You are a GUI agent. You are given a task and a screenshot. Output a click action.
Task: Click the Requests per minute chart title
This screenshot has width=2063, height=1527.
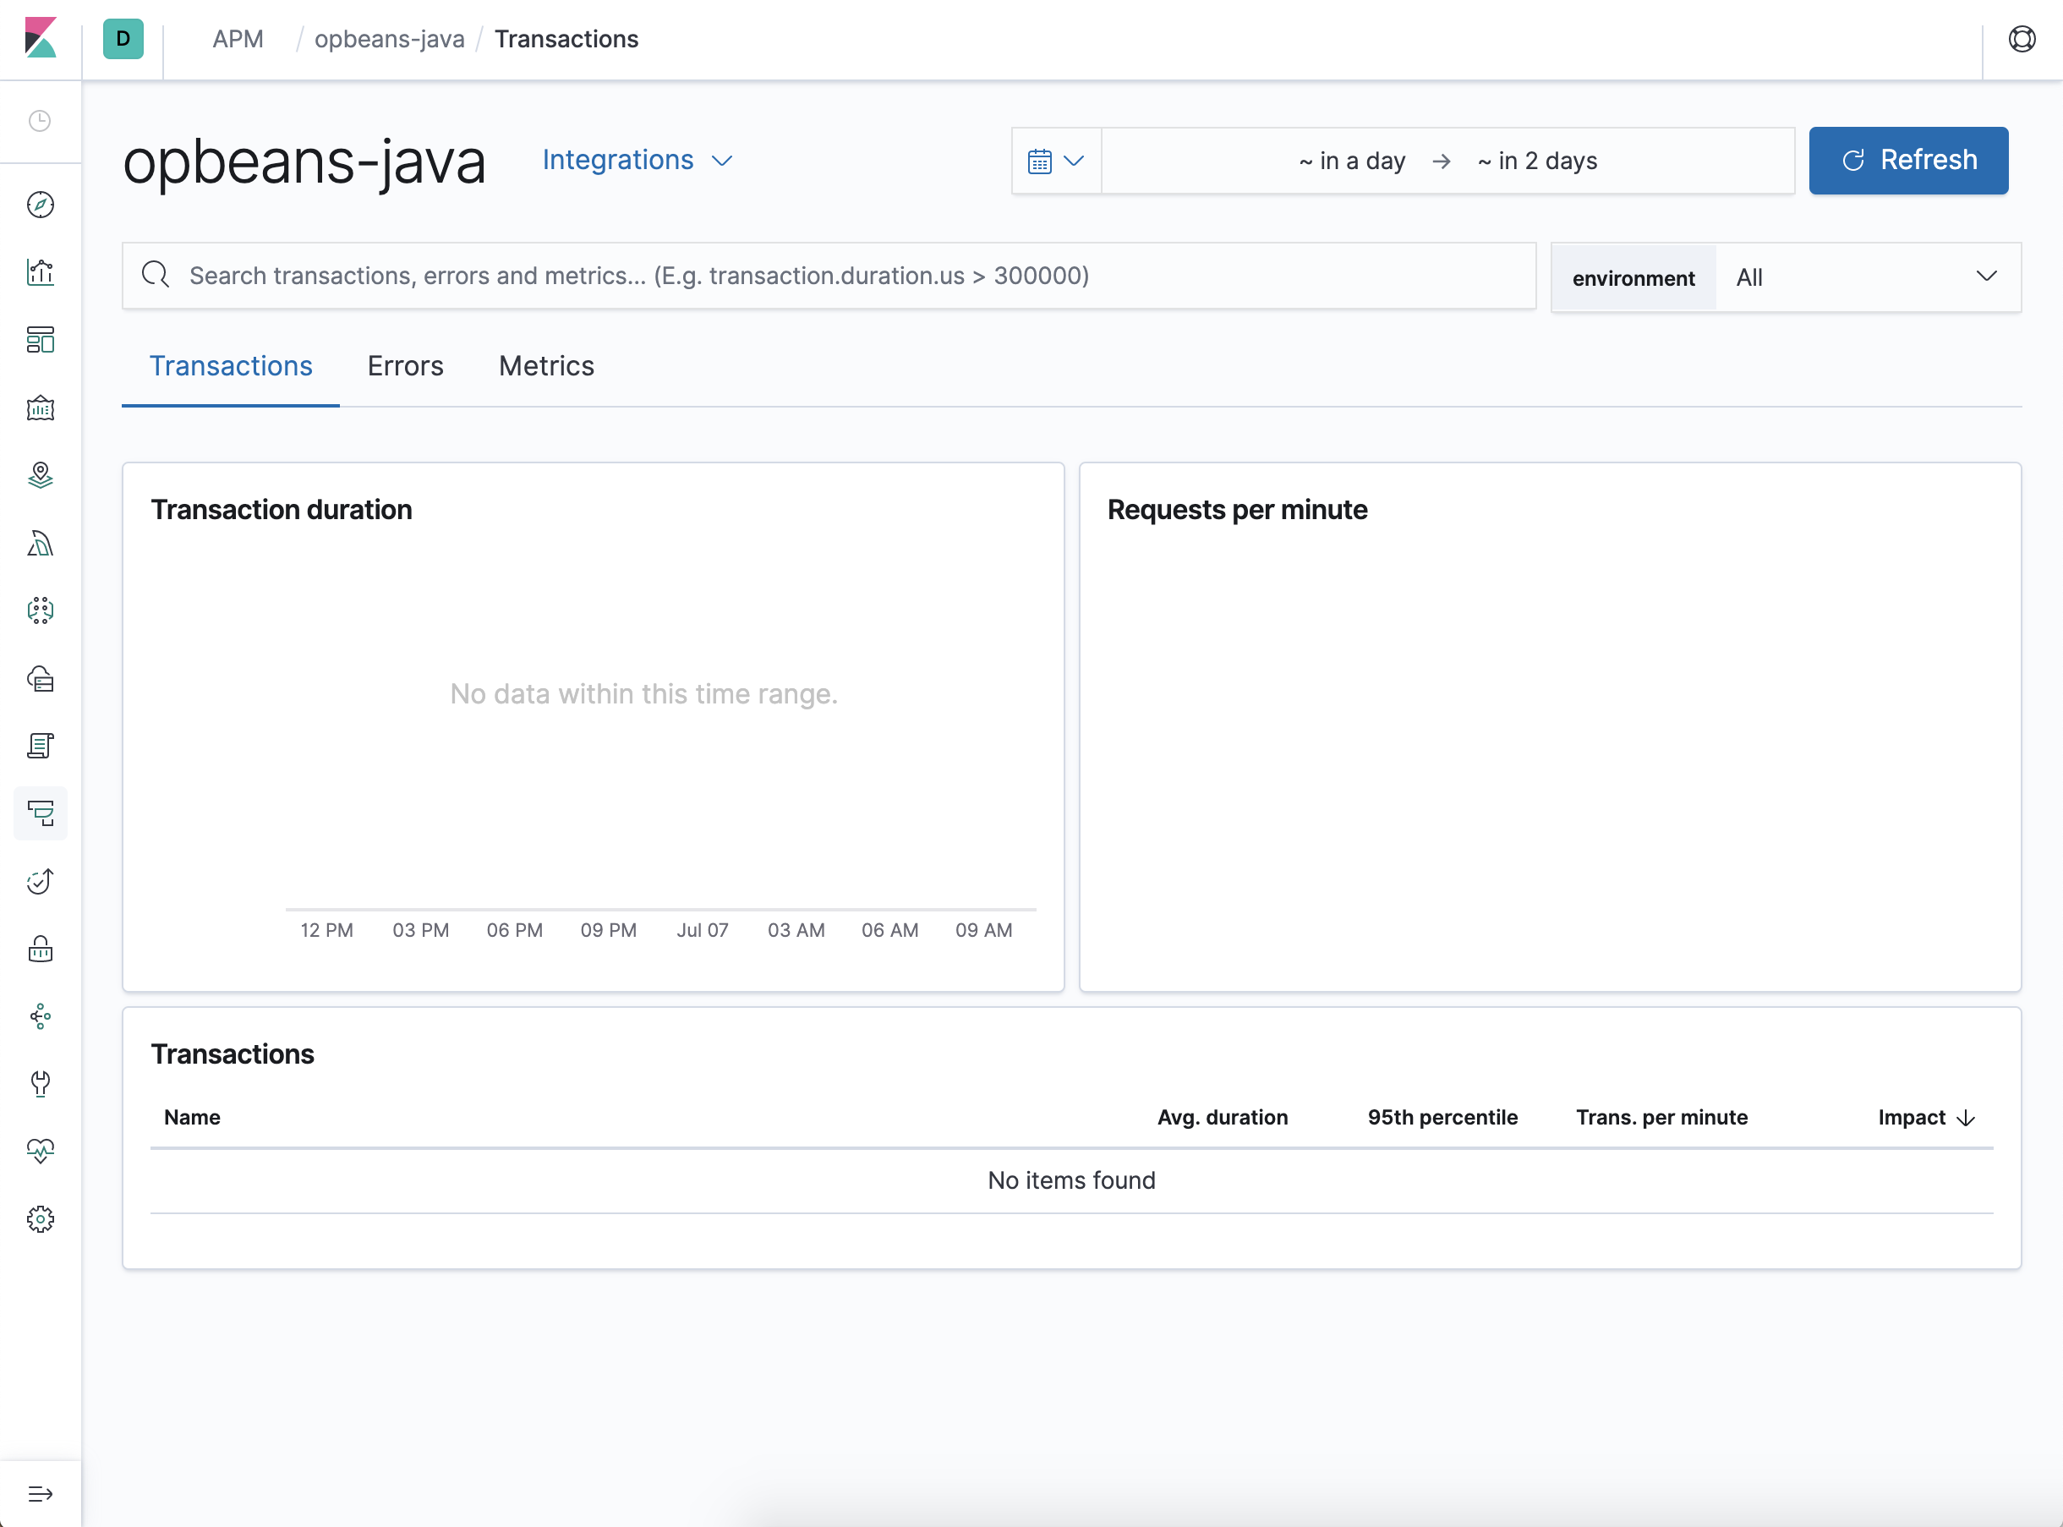[x=1237, y=510]
